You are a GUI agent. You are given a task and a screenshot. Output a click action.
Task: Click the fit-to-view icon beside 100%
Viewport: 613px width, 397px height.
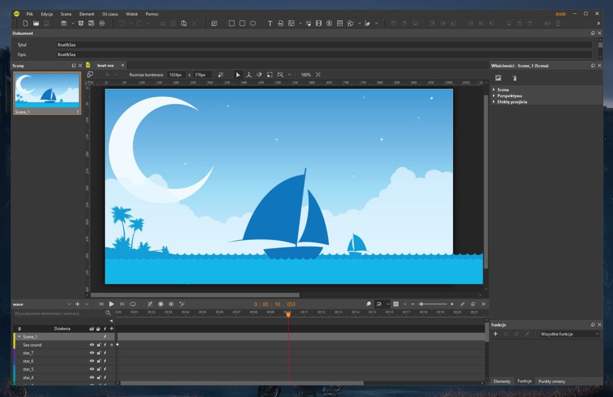(318, 75)
